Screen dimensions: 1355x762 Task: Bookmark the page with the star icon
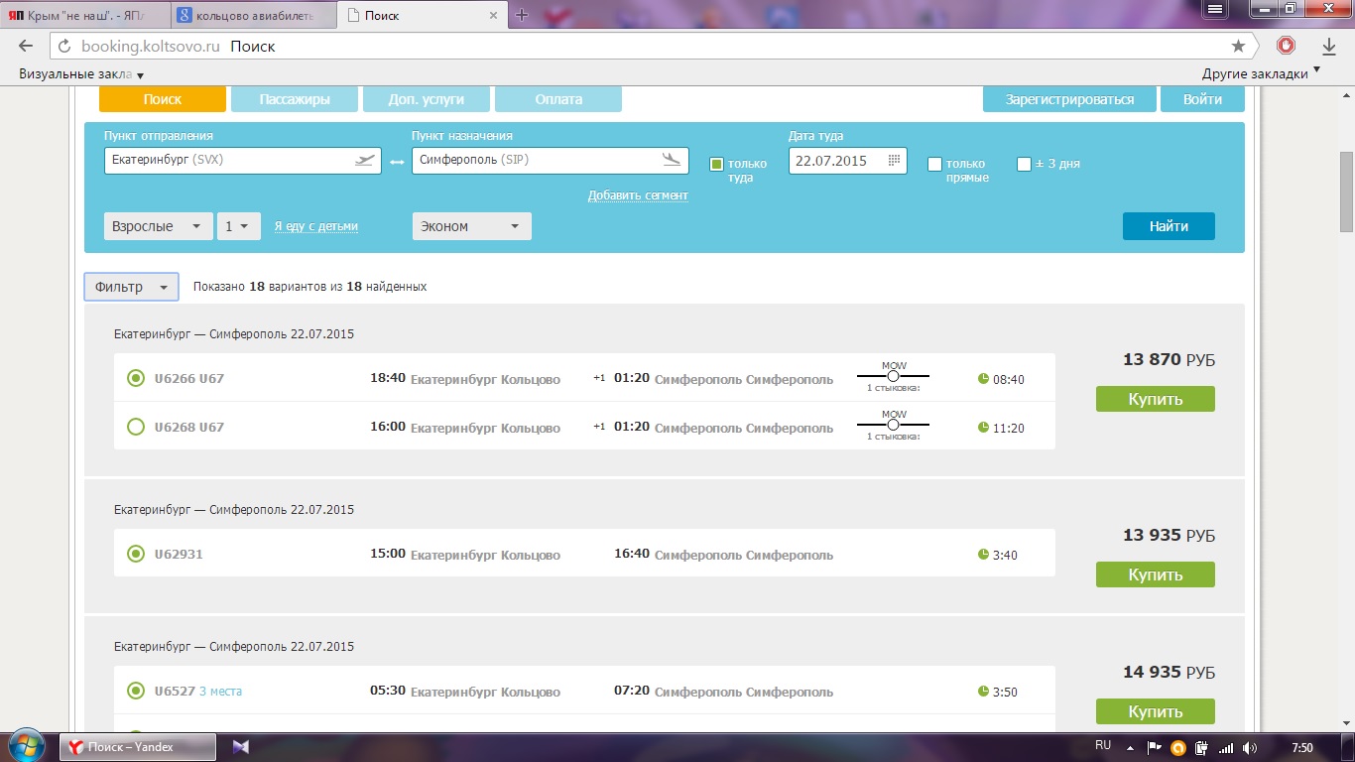[1238, 46]
